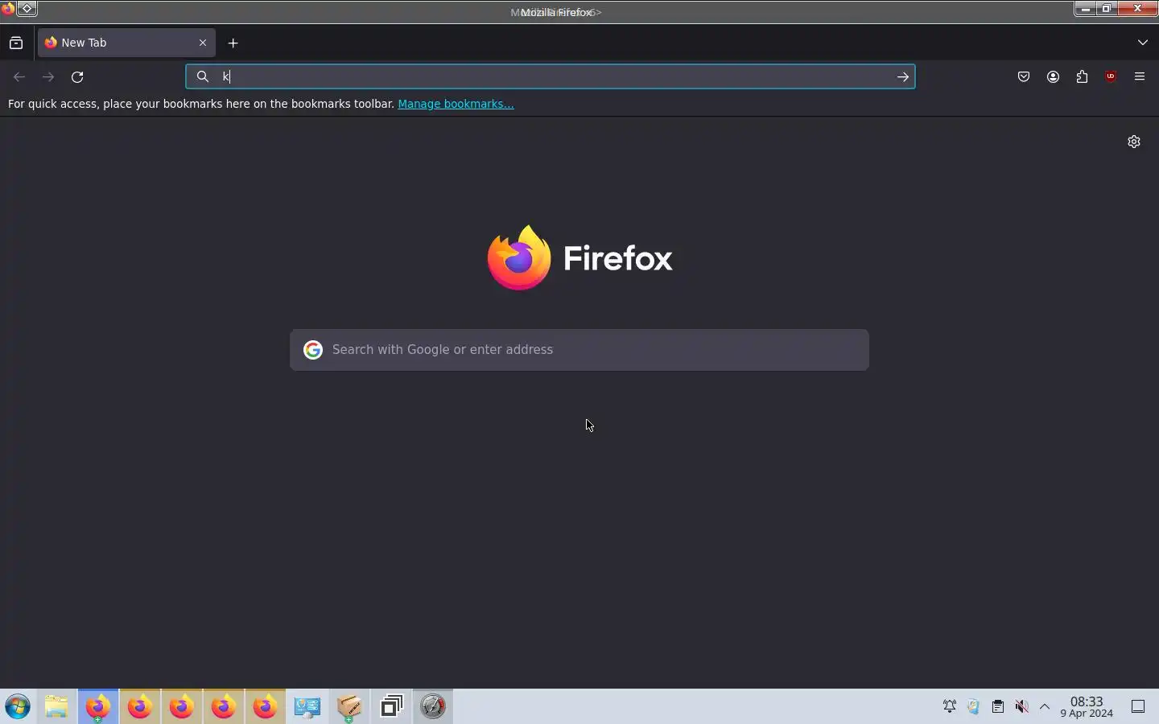The height and width of the screenshot is (724, 1159).
Task: Minimize the Firefox window
Action: (1087, 10)
